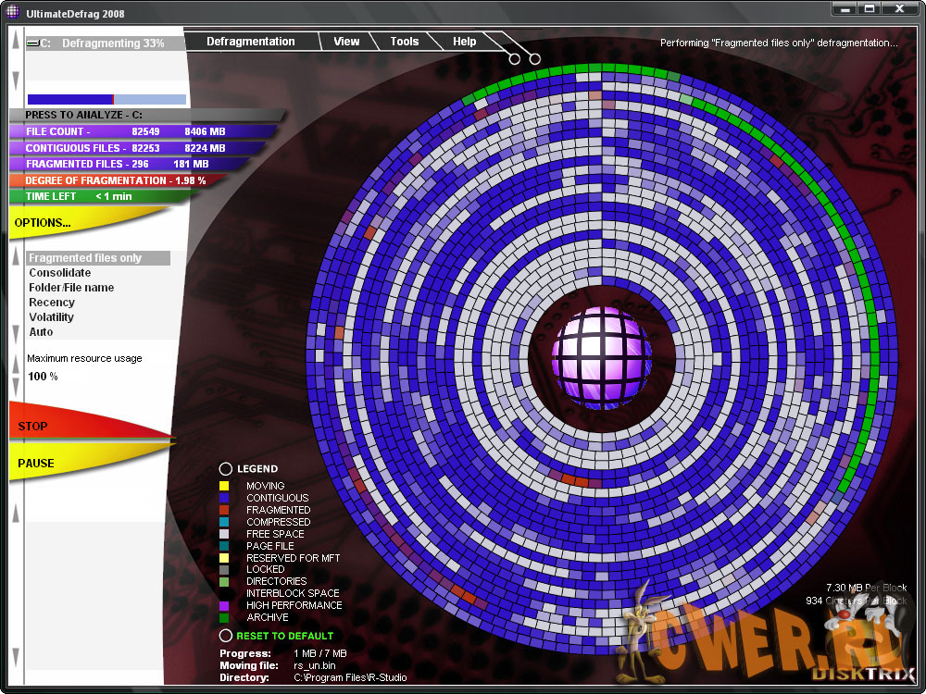Image resolution: width=926 pixels, height=694 pixels.
Task: Select the 'Recency' defrag method
Action: (52, 303)
